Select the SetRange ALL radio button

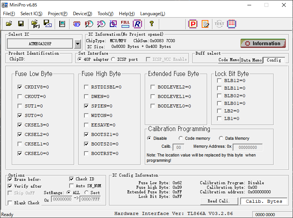coord(69,193)
